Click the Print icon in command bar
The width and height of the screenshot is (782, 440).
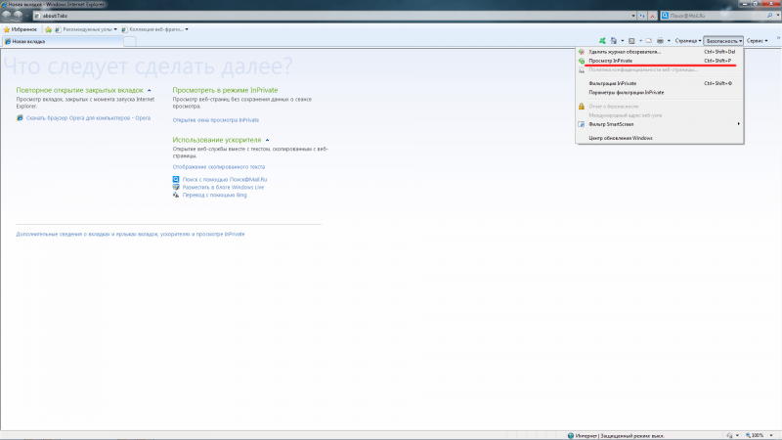pos(661,41)
